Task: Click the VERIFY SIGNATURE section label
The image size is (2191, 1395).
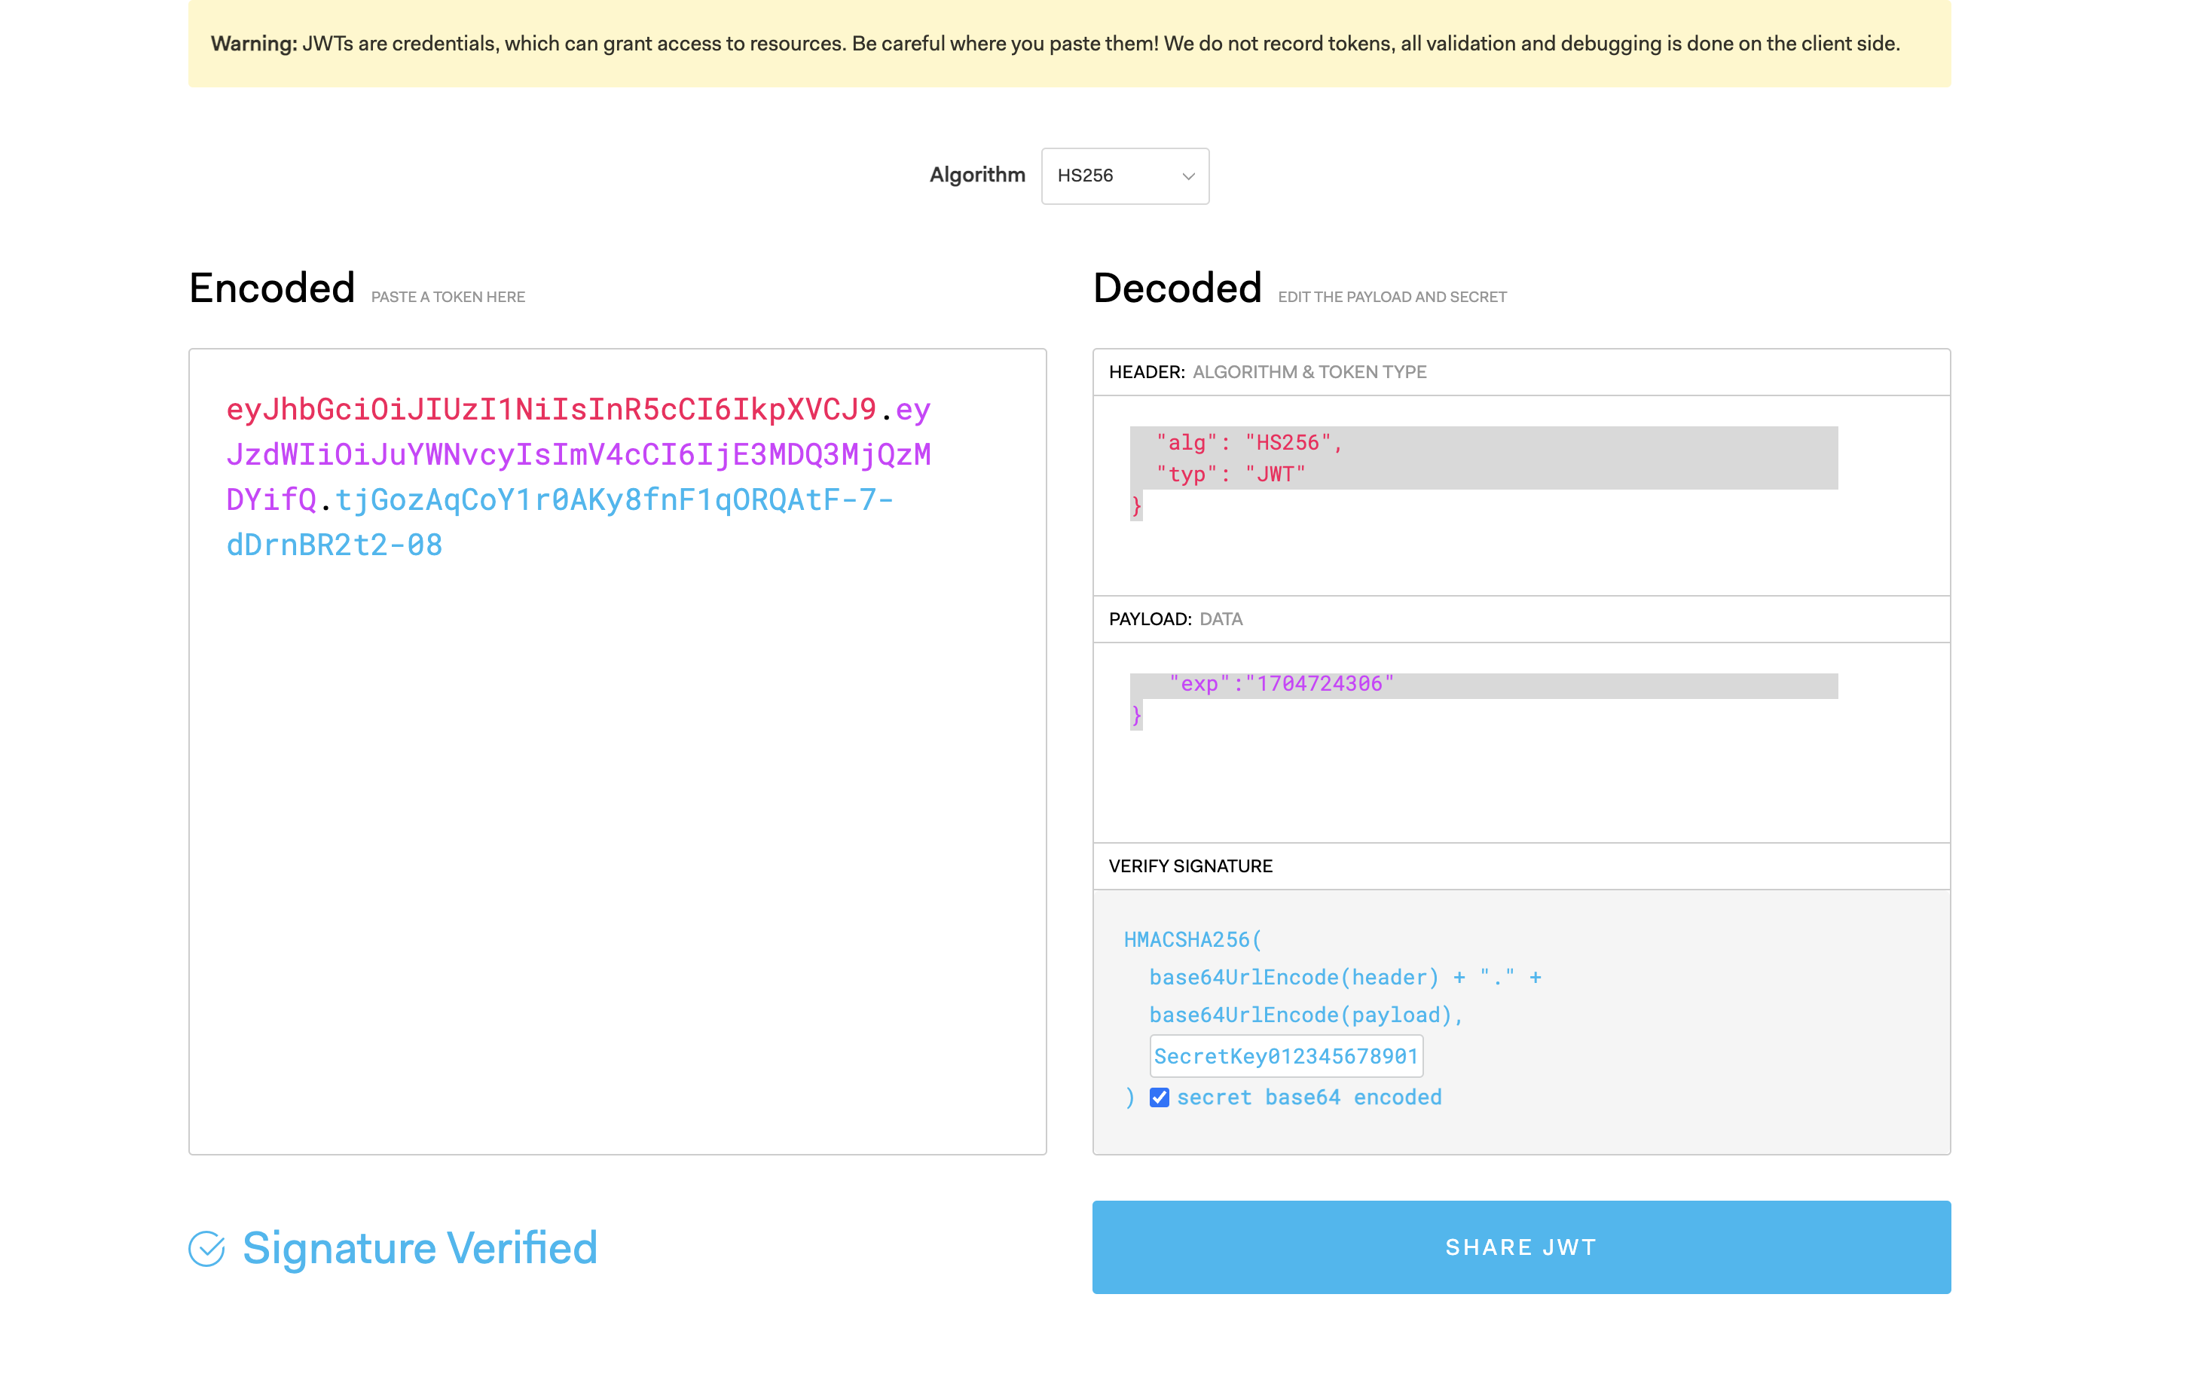Action: tap(1190, 865)
